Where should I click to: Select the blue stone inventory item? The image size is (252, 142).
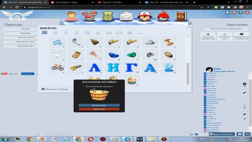[x=113, y=55]
